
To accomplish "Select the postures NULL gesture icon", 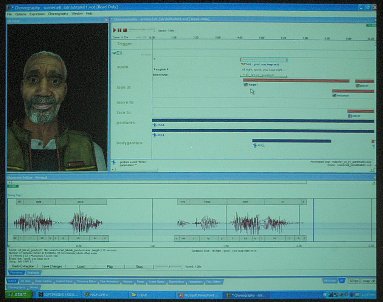I will coord(155,125).
